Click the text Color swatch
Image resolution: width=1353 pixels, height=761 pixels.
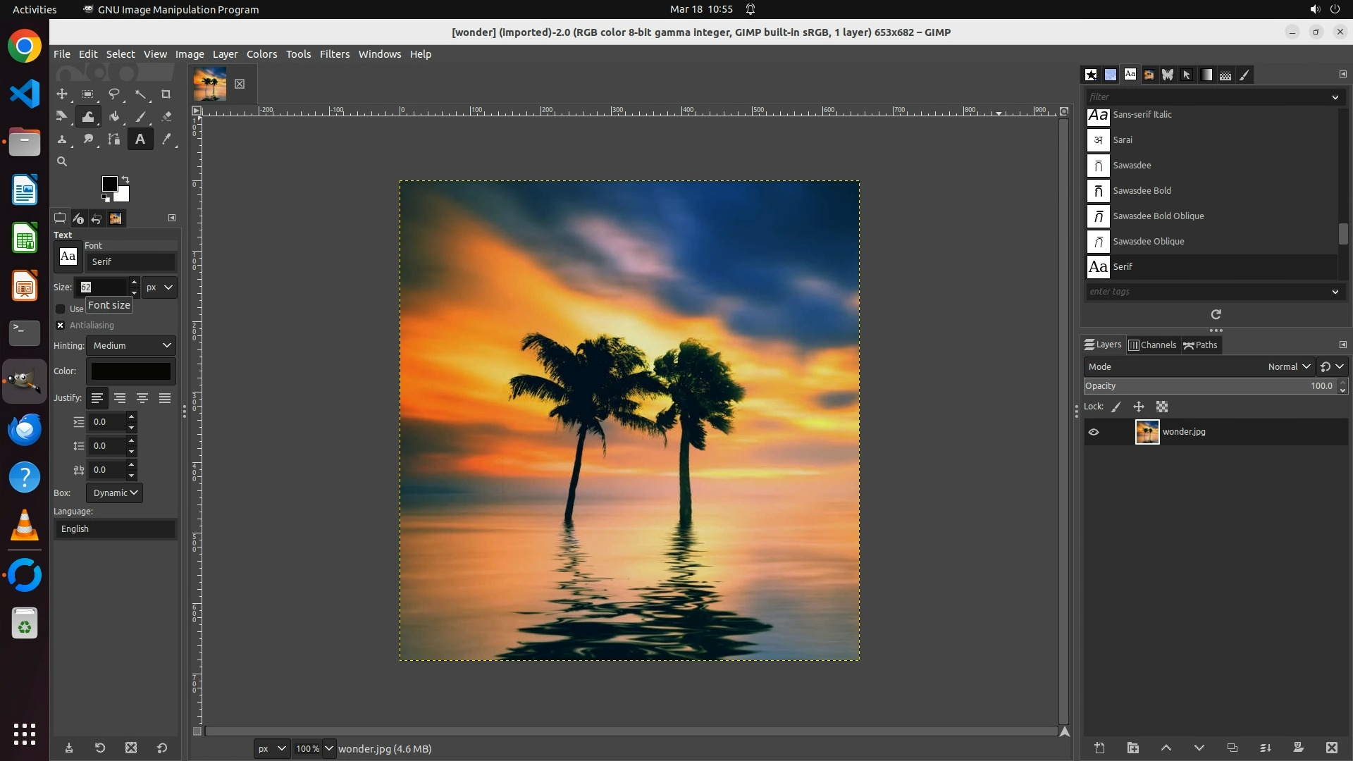[131, 371]
